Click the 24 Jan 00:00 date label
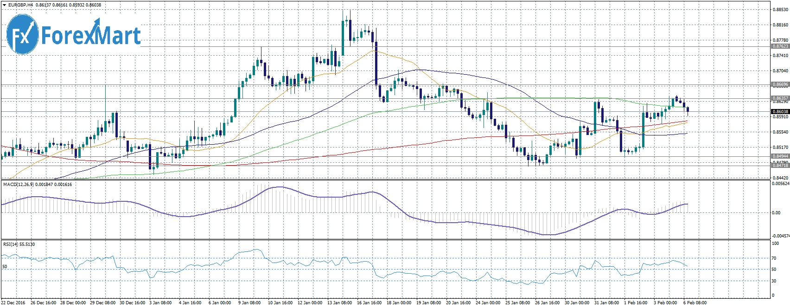This screenshot has width=790, height=308. point(489,303)
